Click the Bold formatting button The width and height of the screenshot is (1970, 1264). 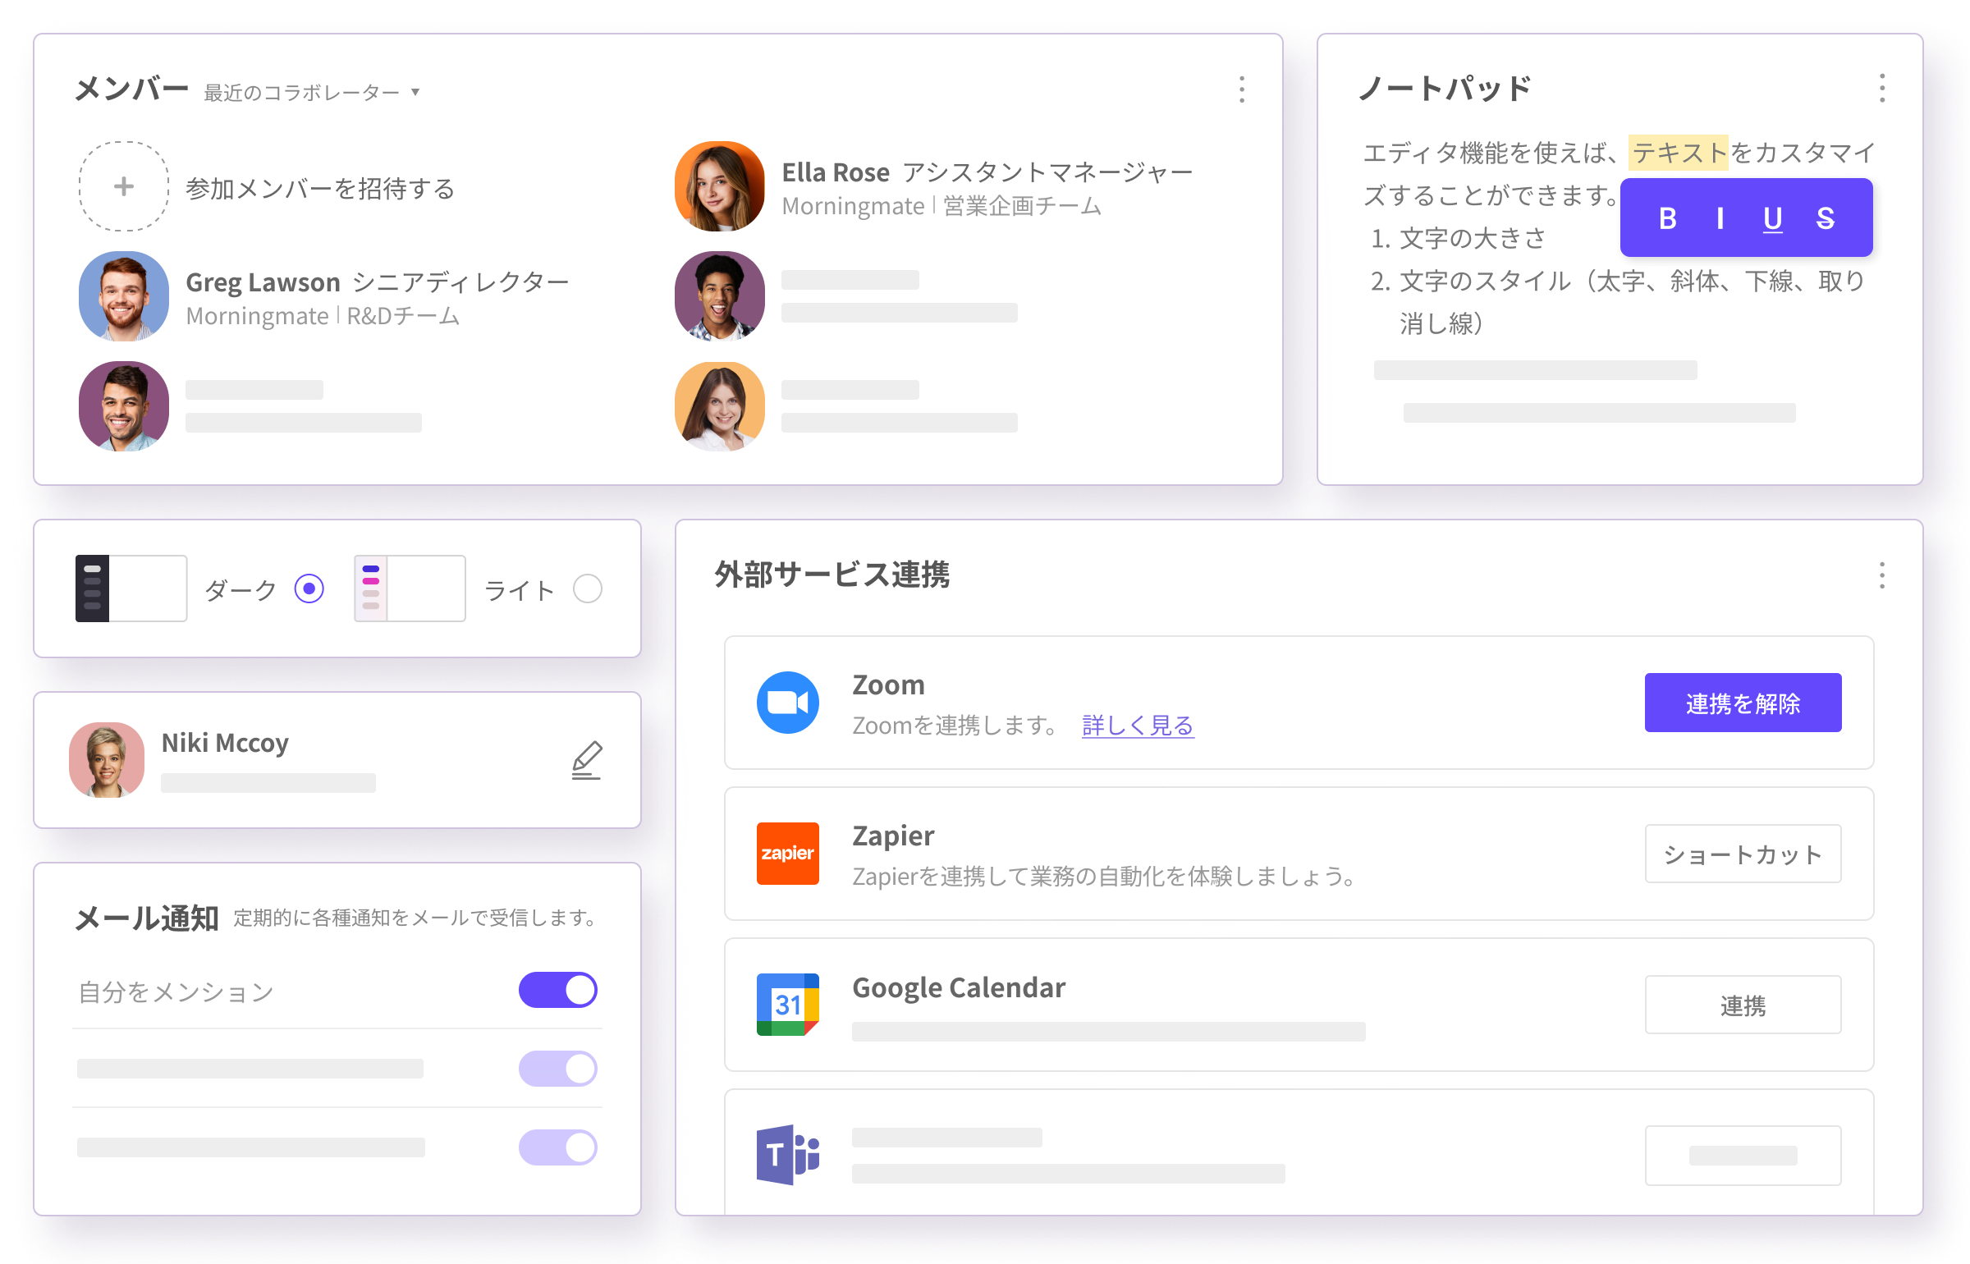[1667, 218]
